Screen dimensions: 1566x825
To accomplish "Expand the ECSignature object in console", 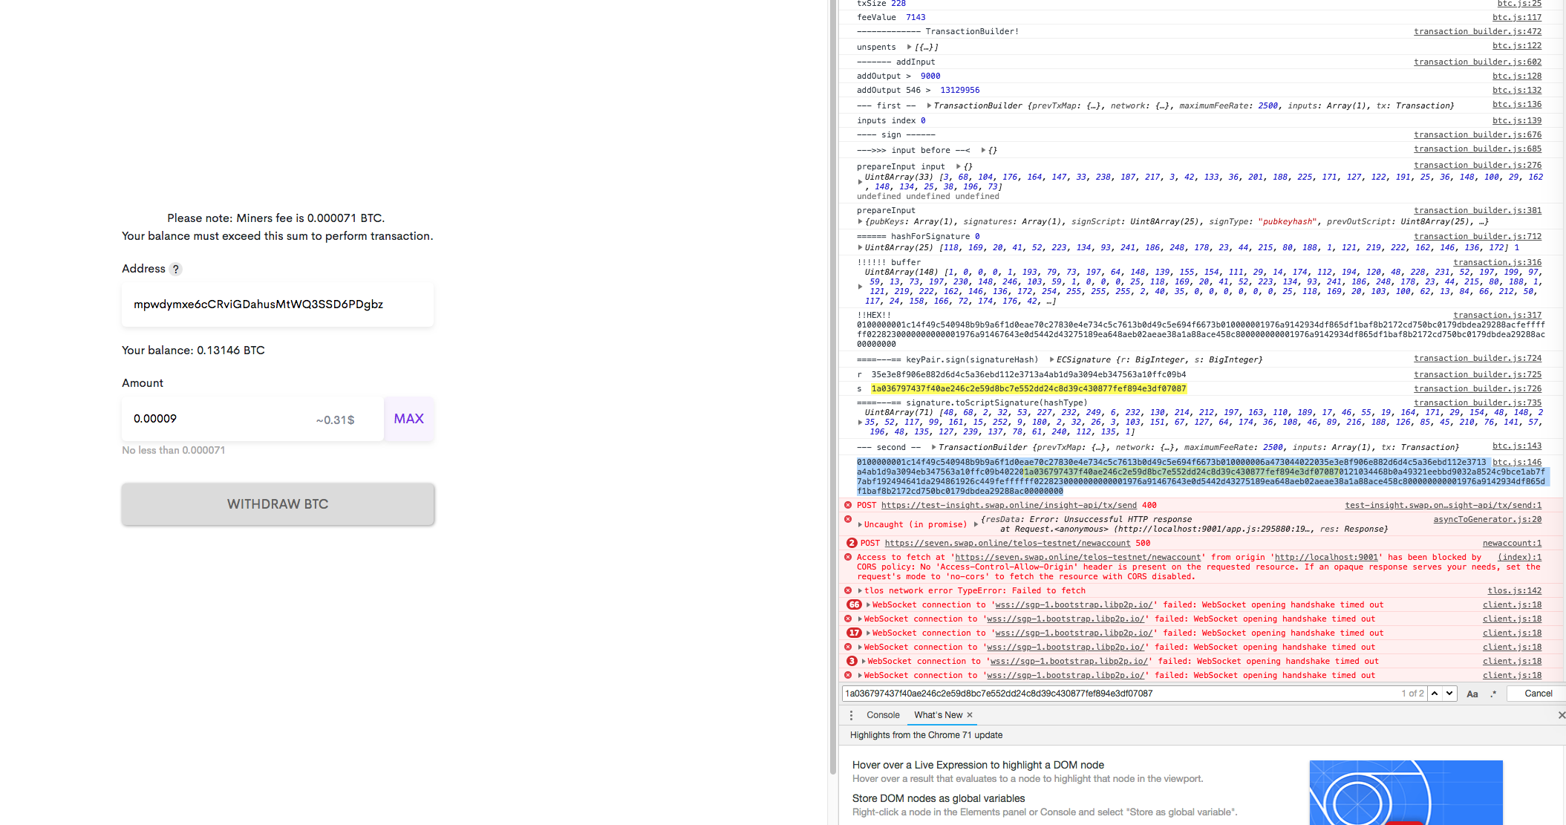I will pyautogui.click(x=1051, y=359).
